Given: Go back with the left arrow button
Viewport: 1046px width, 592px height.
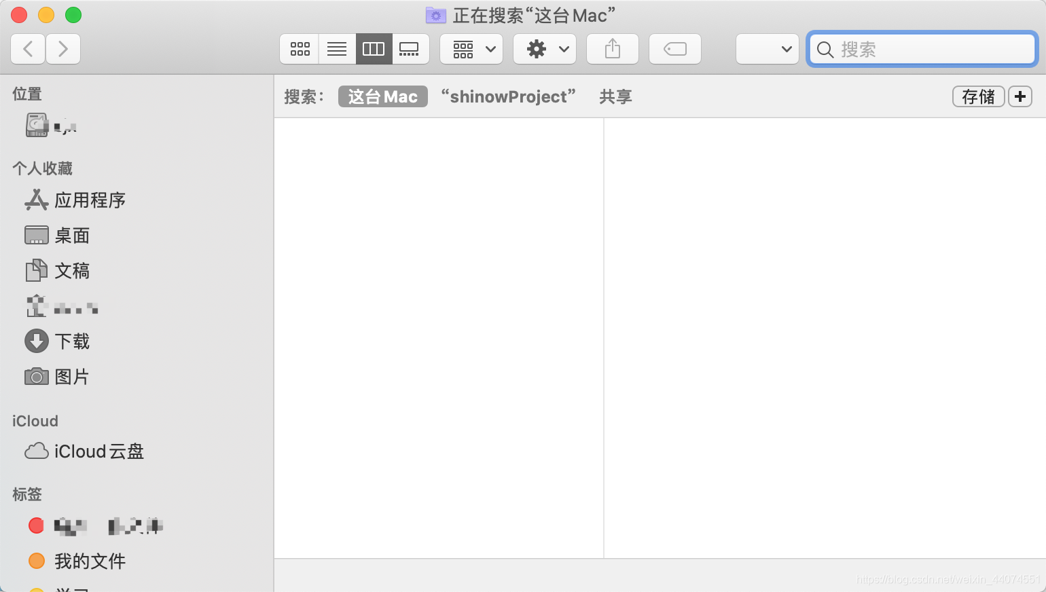Looking at the screenshot, I should click(29, 49).
